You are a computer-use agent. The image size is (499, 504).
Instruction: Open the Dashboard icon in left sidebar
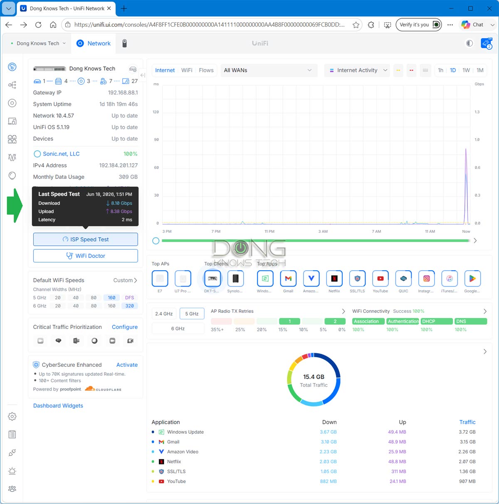12,67
